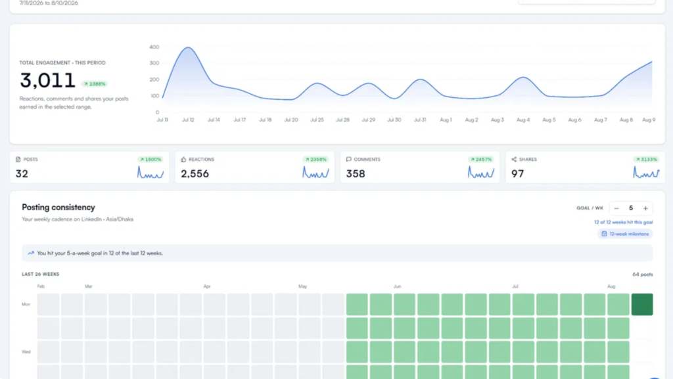Click the 2388% total engagement badge
Screen dimensions: 673x379
[95, 84]
